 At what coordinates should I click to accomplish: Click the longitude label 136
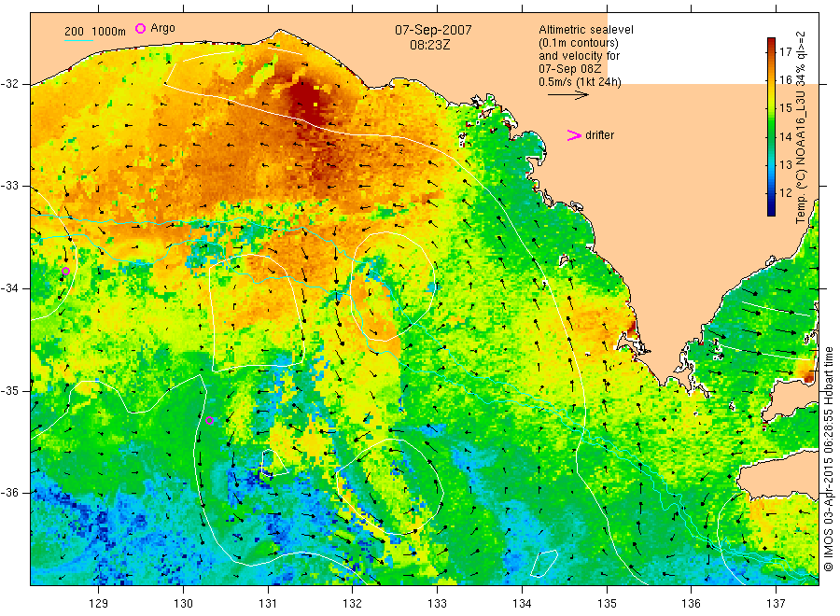click(691, 603)
